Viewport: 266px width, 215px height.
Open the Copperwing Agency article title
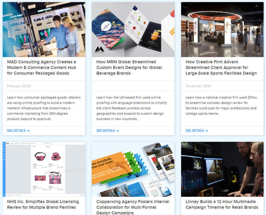tap(133, 207)
